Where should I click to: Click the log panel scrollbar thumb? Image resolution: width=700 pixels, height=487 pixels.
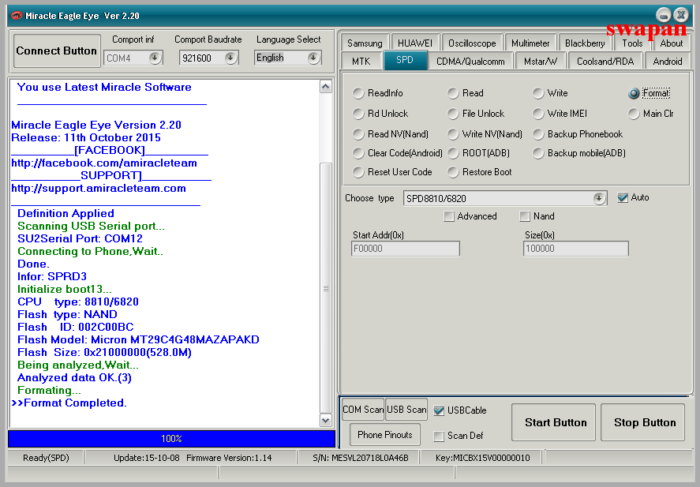[x=326, y=288]
